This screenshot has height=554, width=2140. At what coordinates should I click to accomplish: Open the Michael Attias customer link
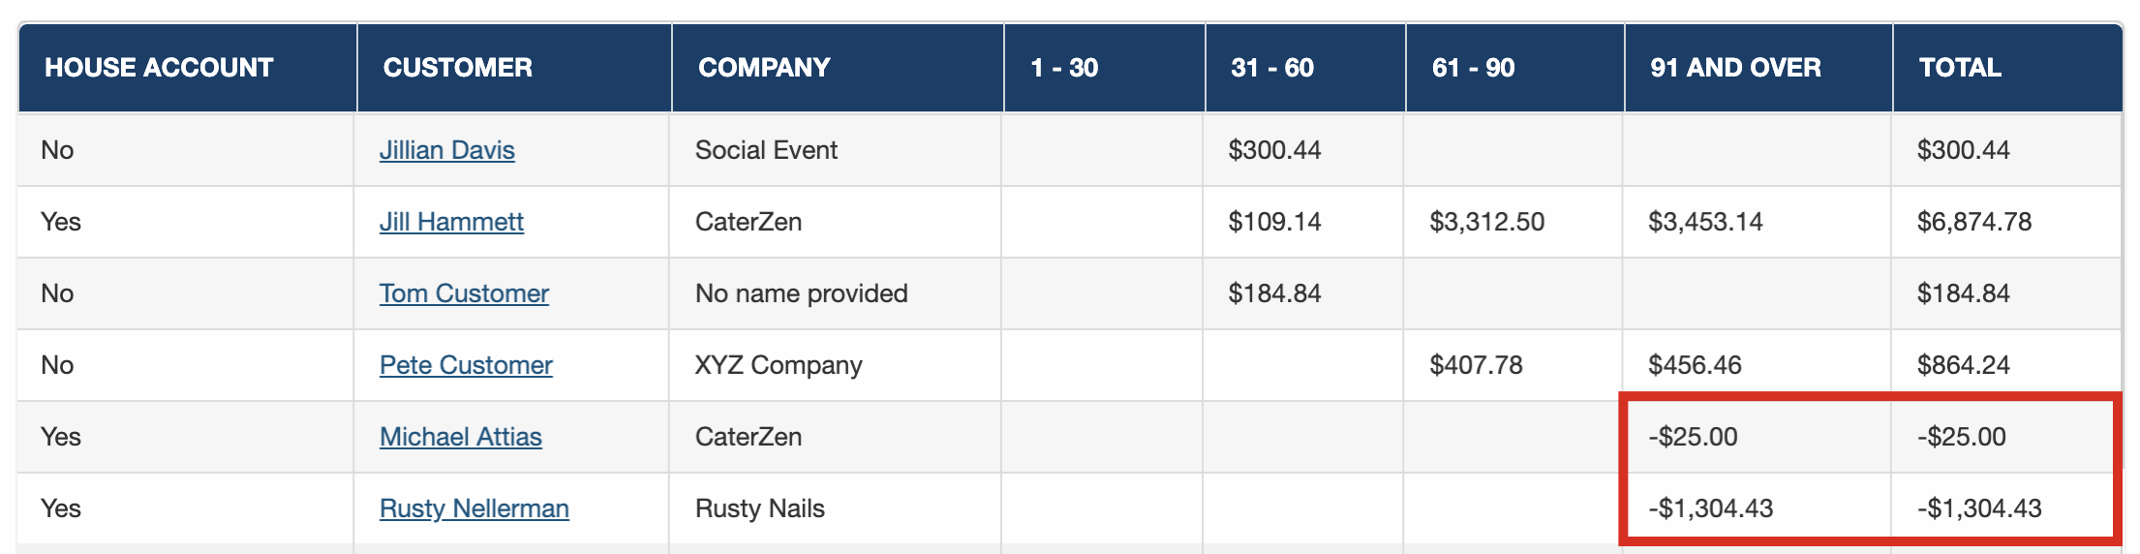tap(461, 437)
